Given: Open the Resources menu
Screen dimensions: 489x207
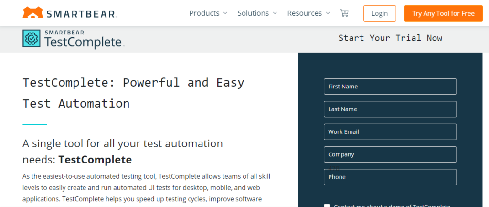Looking at the screenshot, I should coord(308,13).
